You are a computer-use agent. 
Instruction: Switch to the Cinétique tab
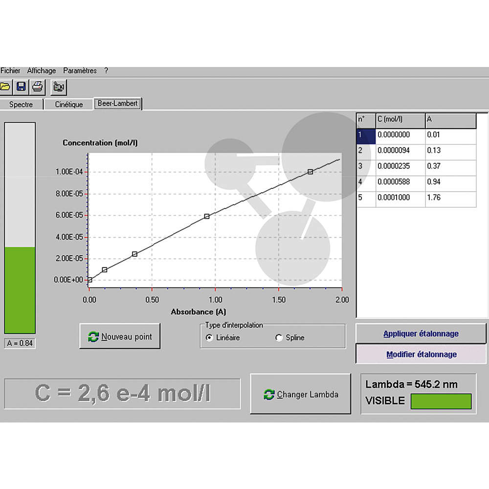(68, 105)
